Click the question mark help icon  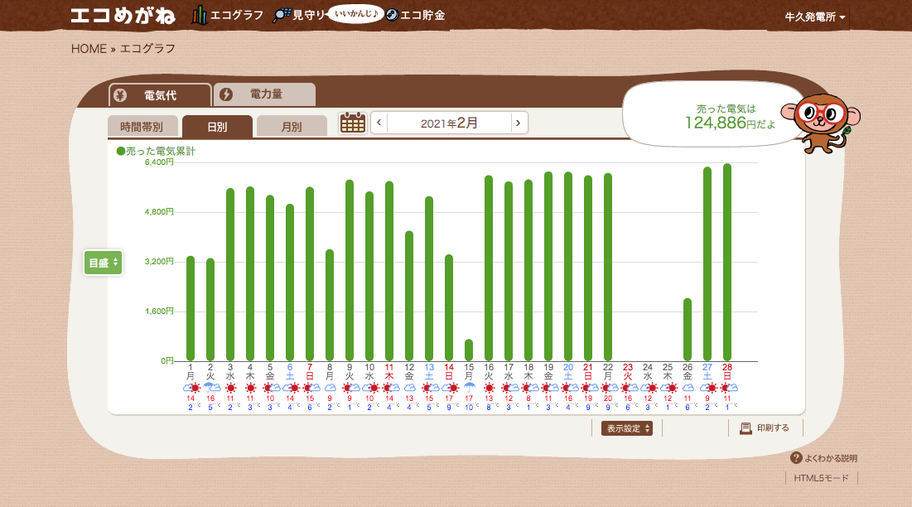pyautogui.click(x=796, y=458)
